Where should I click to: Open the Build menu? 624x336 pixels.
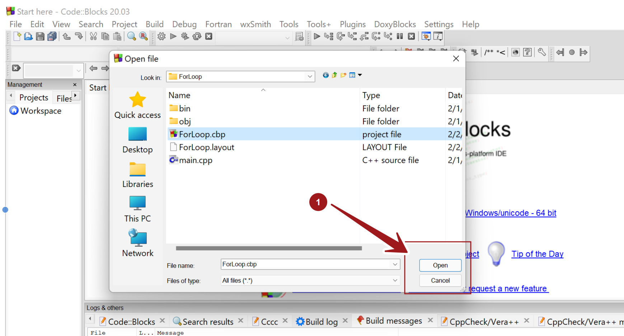pos(154,24)
